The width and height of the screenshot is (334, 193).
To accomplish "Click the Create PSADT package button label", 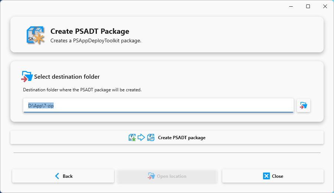I will (x=182, y=138).
